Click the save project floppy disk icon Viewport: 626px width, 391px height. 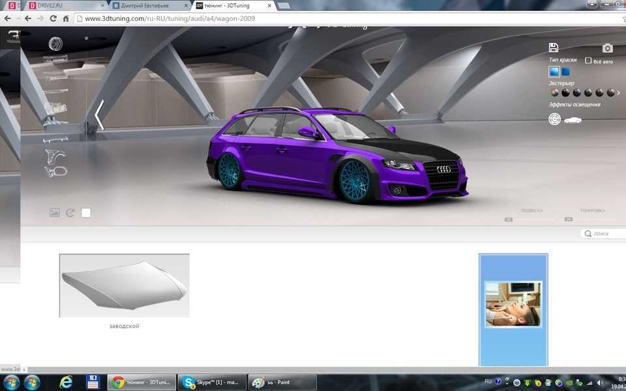(554, 48)
